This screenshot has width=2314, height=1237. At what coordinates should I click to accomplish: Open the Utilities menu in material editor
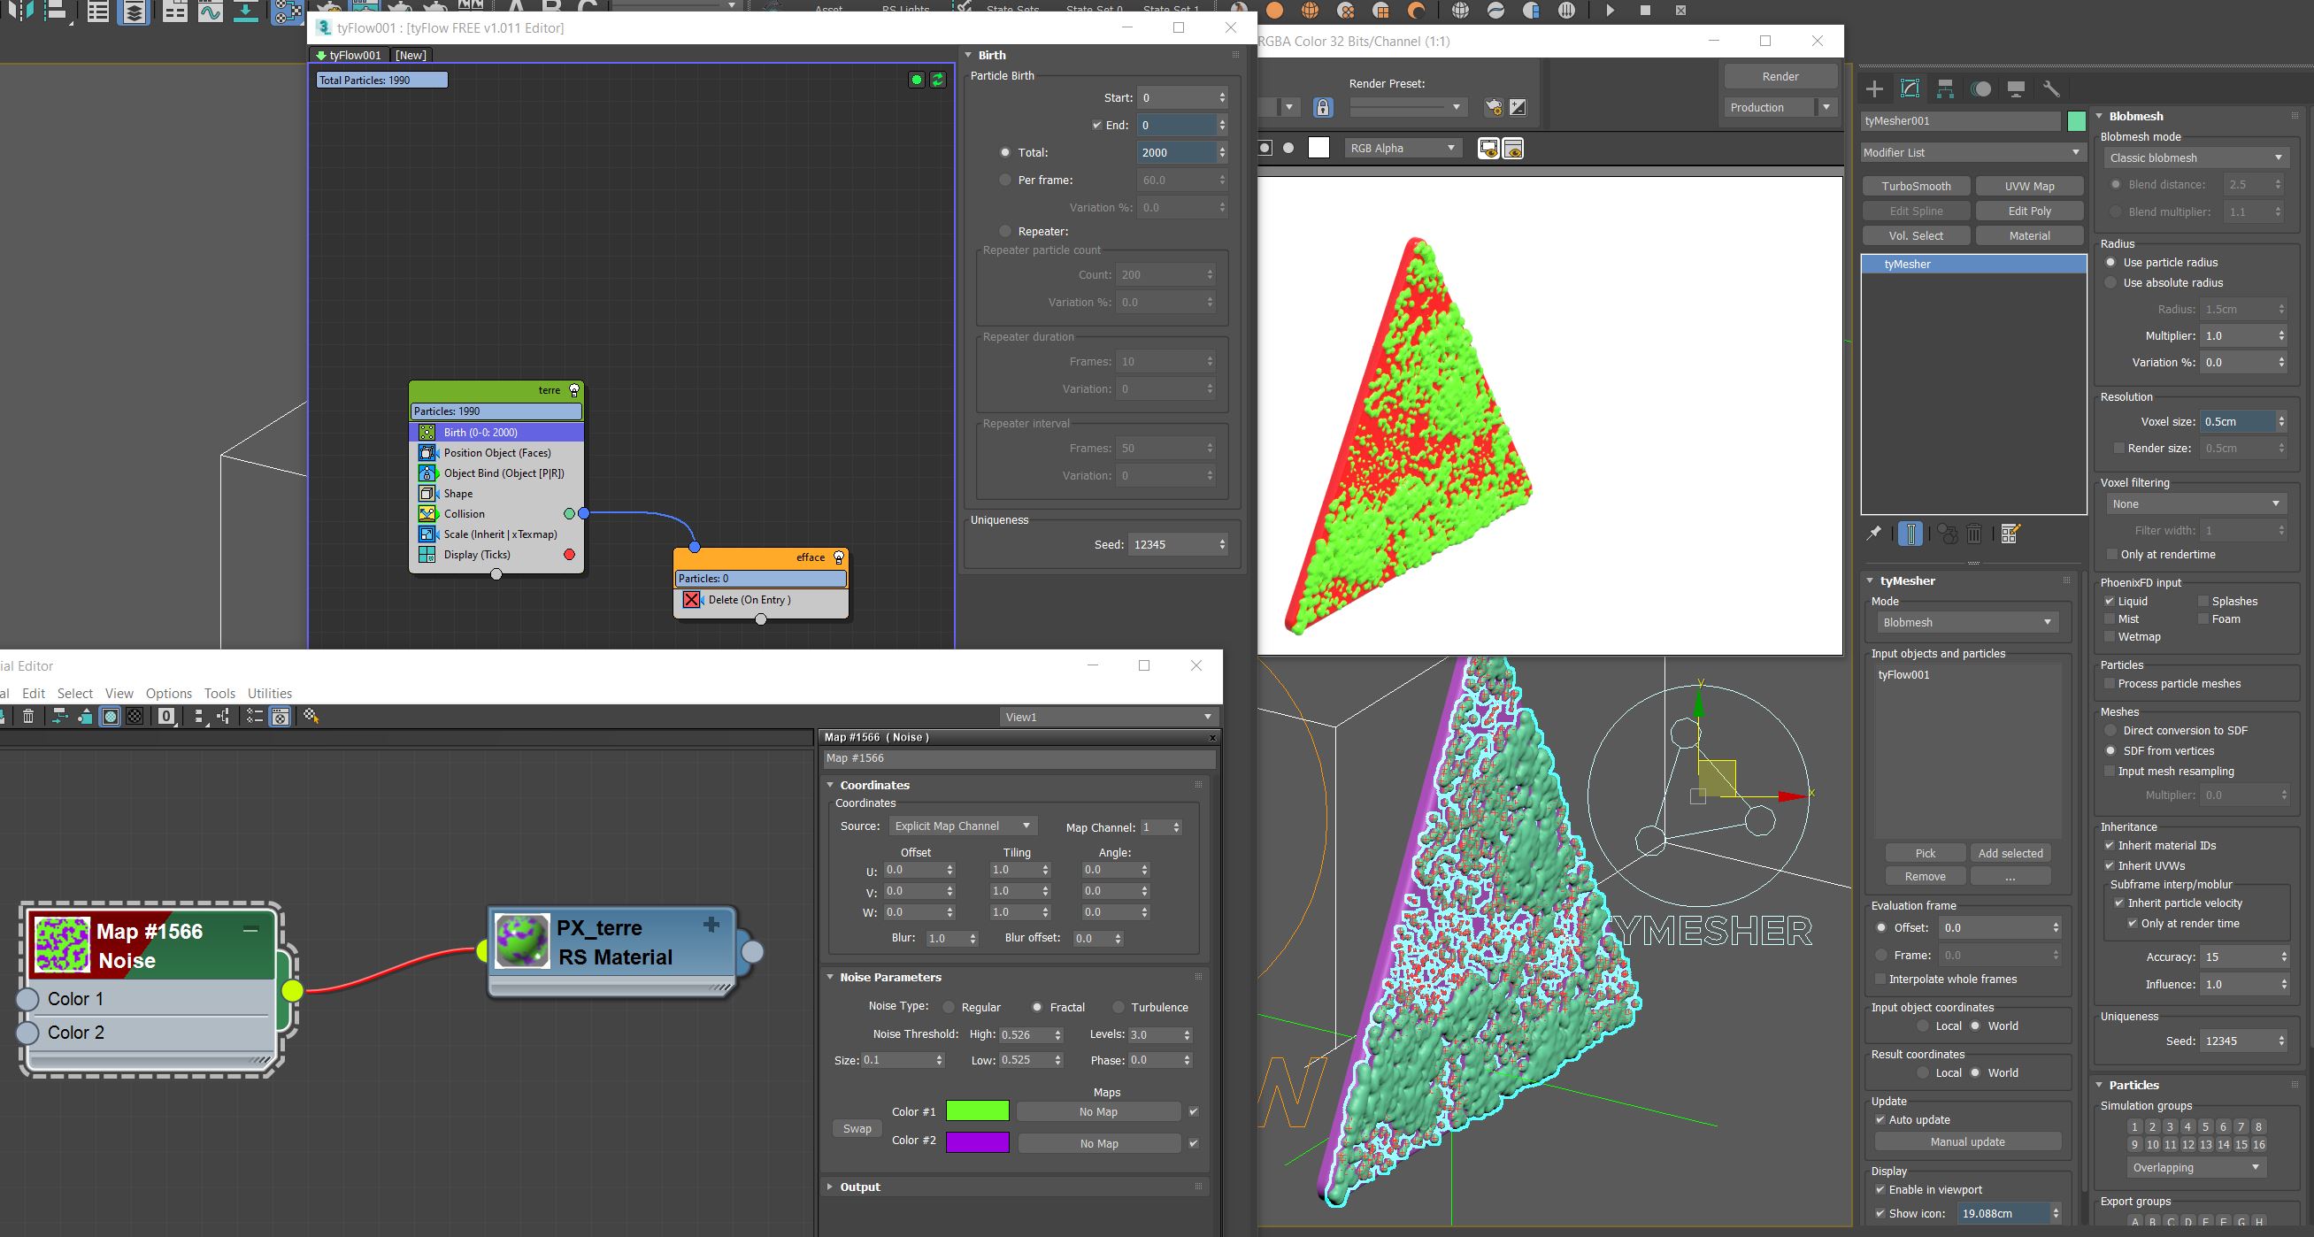(x=270, y=694)
